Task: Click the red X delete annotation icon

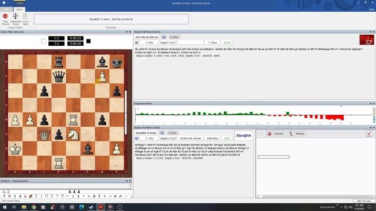Action: [9, 196]
